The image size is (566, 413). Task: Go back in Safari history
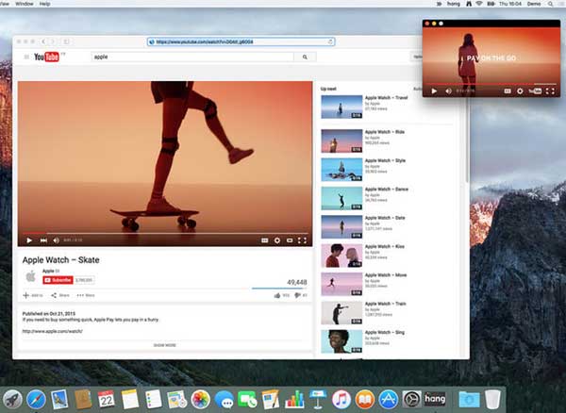coord(43,41)
